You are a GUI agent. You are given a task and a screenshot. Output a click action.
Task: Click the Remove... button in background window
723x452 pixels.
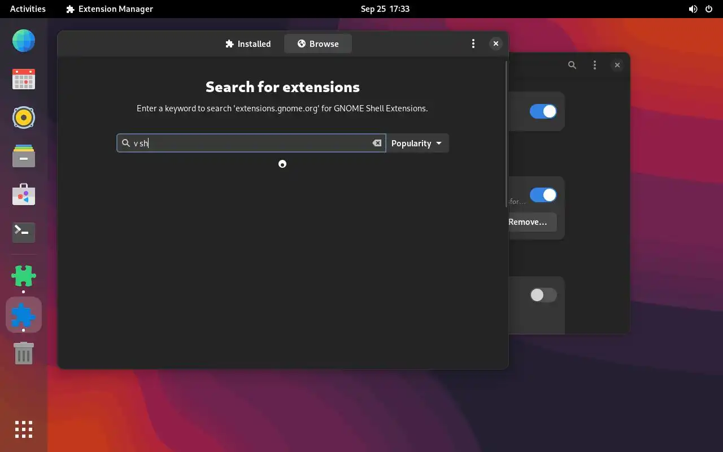click(x=532, y=222)
